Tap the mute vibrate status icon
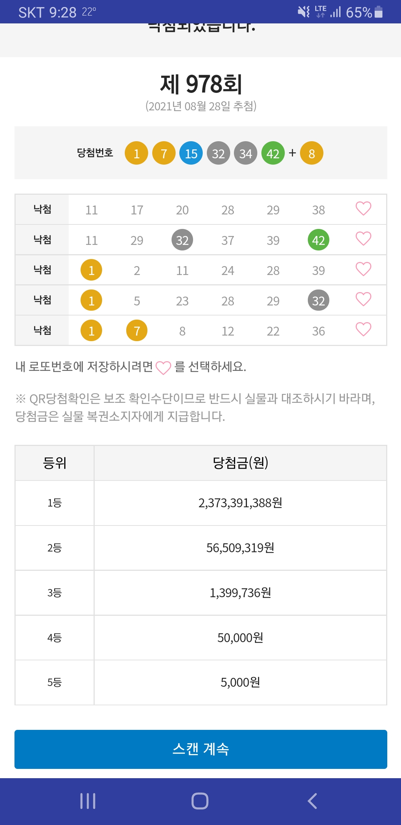 pos(304,12)
